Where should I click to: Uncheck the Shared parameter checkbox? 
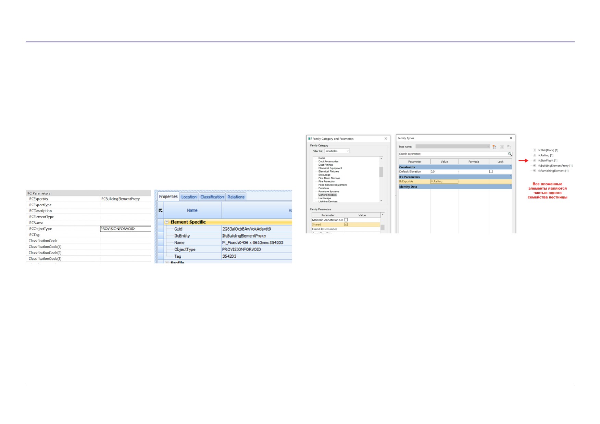346,224
